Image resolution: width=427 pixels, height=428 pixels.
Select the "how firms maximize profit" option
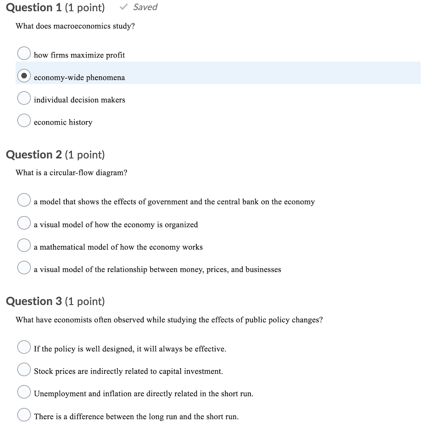click(x=24, y=53)
